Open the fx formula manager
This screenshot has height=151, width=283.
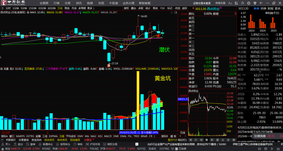243,3
